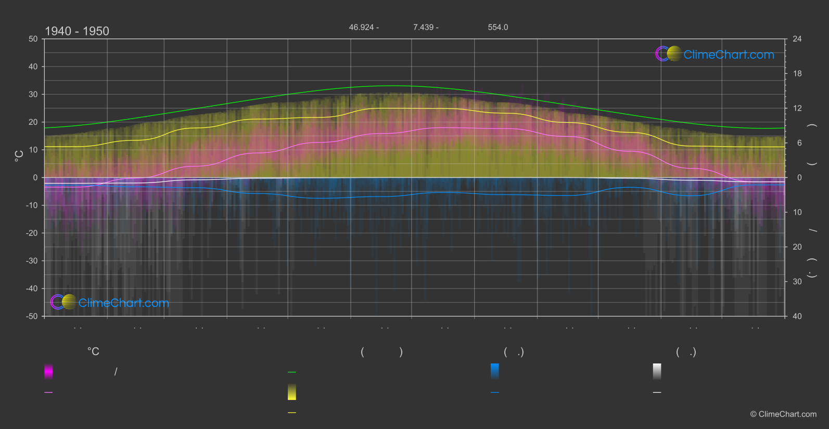Toggle the yellow line legend marker
The width and height of the screenshot is (829, 429).
tap(292, 413)
